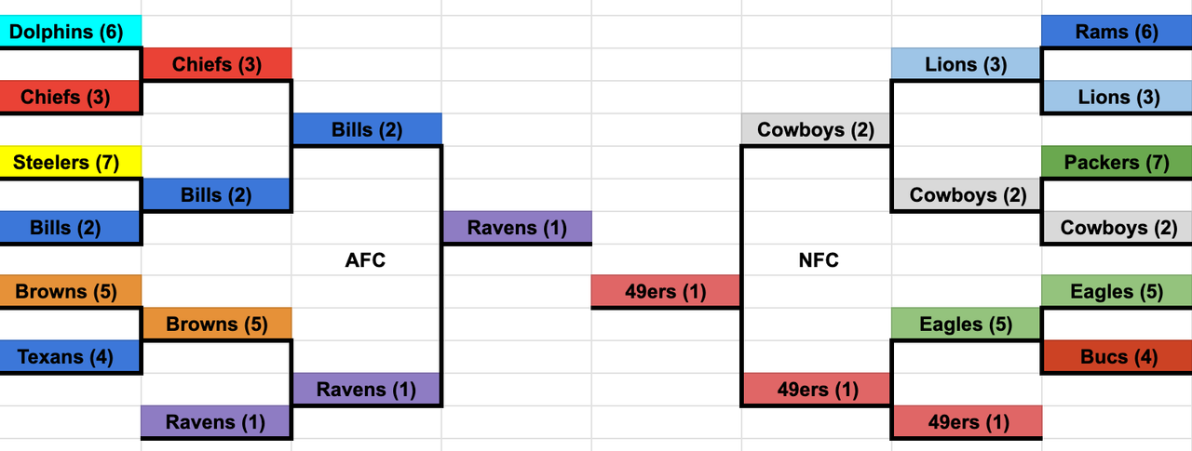Click the bottom-most 49ers (1) cell
Image resolution: width=1192 pixels, height=451 pixels.
tap(967, 422)
